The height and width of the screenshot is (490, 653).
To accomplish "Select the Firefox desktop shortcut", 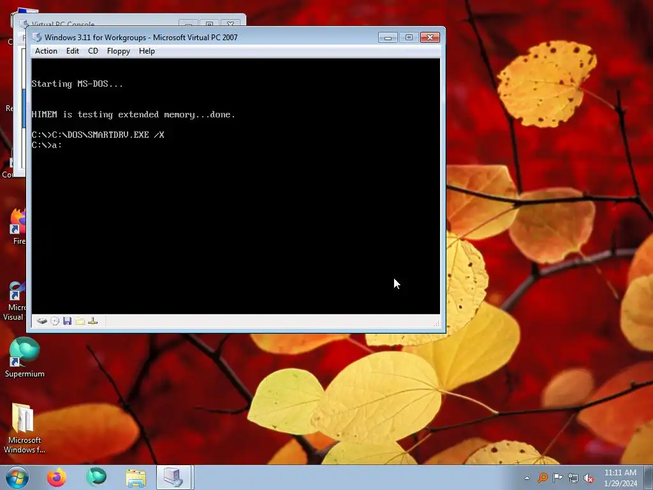I will point(18,226).
